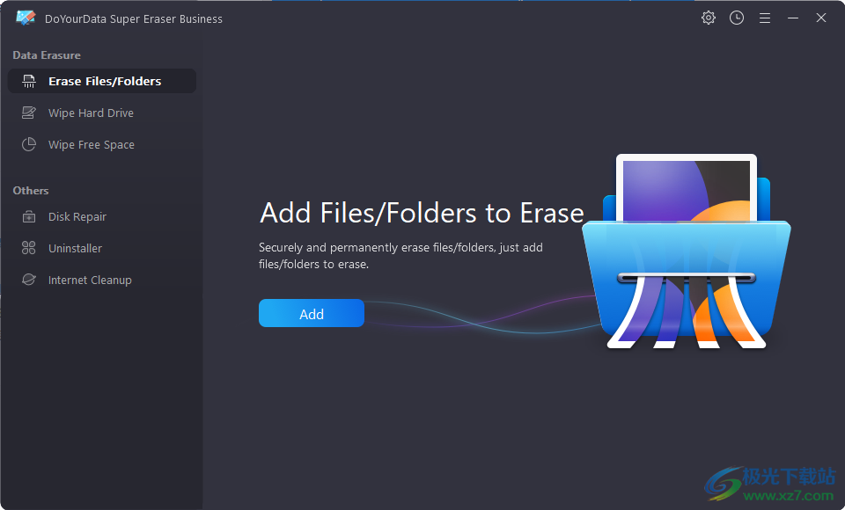This screenshot has width=845, height=510.
Task: Click the Disk Repair kit icon
Action: pos(28,216)
